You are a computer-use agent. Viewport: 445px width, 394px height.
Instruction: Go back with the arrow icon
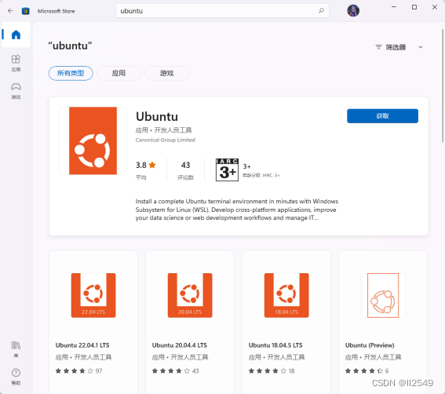(x=10, y=11)
